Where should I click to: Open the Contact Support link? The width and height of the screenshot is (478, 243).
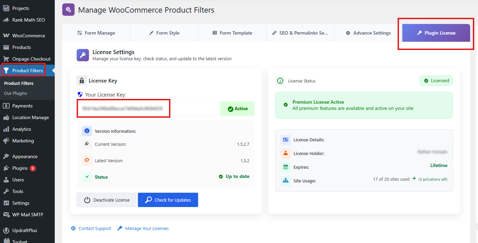pos(91,228)
